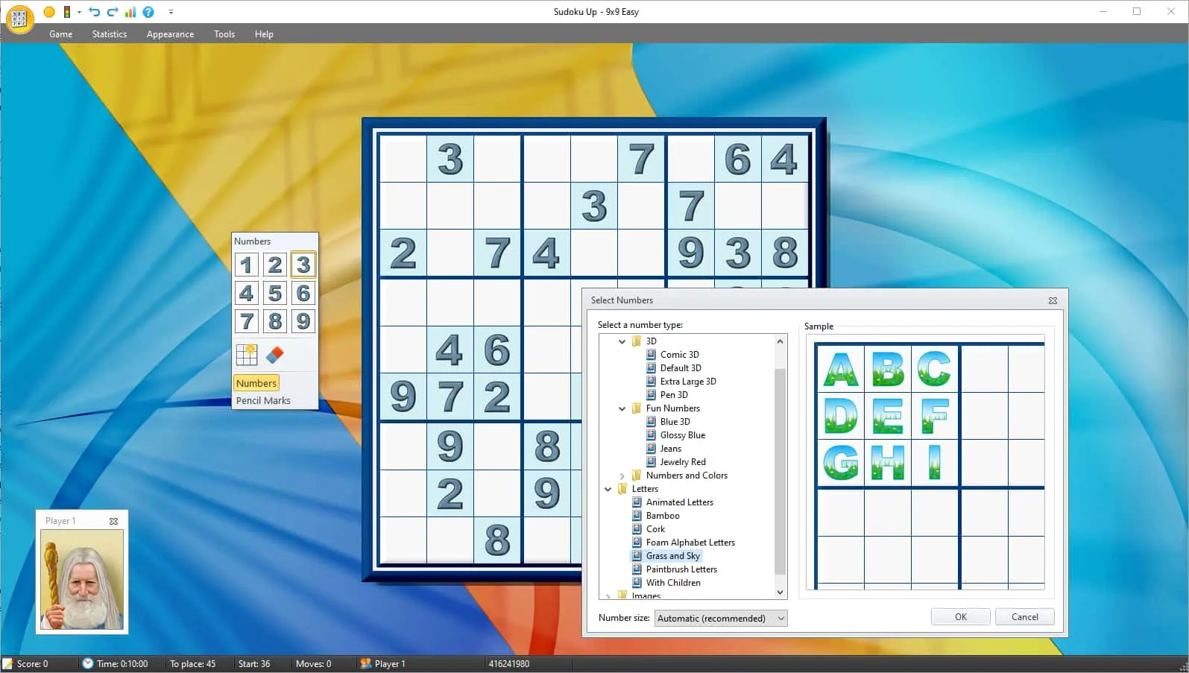Open the Appearance menu
Image resolution: width=1189 pixels, height=673 pixels.
point(170,34)
